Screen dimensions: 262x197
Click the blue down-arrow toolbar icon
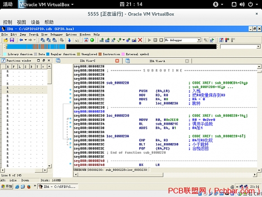(x=70, y=40)
